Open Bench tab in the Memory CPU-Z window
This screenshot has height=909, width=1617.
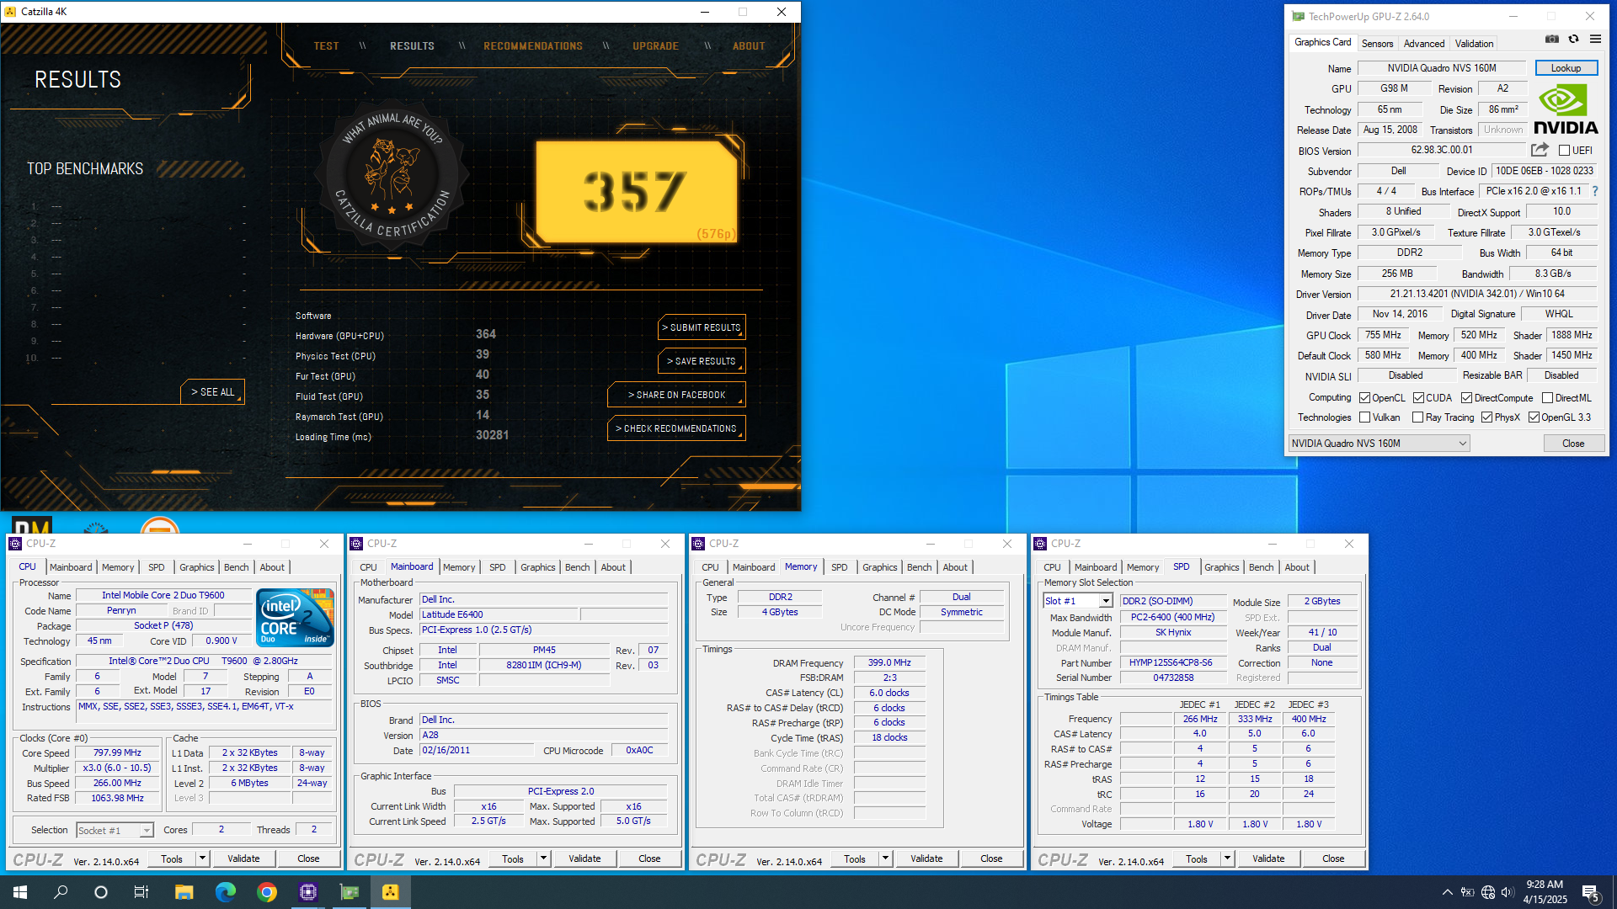click(x=919, y=567)
